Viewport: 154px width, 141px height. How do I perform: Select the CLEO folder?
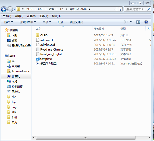[x=44, y=36]
